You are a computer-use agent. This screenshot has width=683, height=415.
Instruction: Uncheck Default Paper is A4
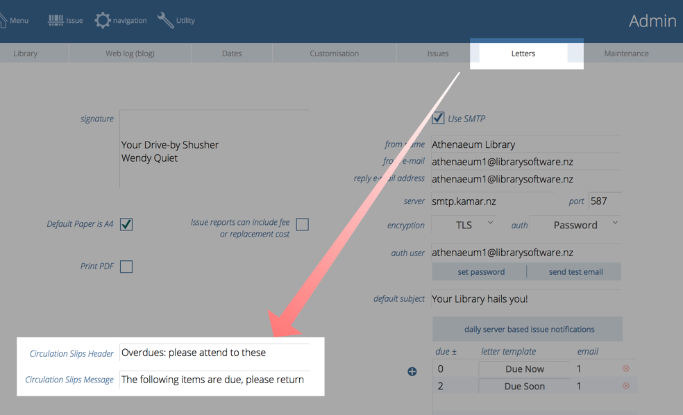(126, 224)
